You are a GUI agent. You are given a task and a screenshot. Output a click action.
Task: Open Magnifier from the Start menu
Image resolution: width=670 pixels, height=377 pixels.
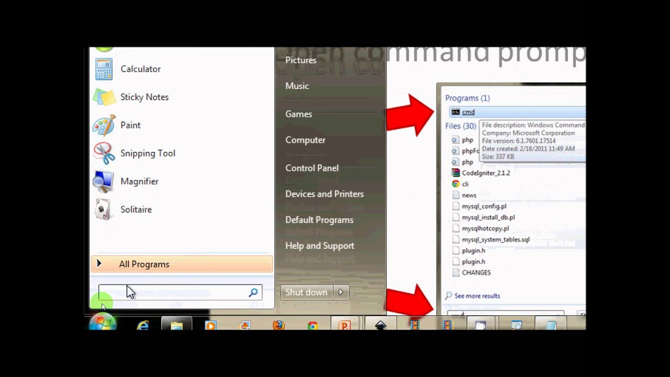[139, 181]
